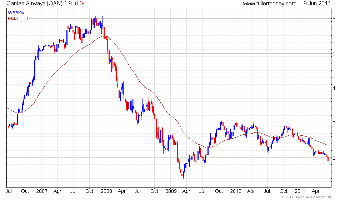Click the '2009' year label on time axis
Viewport: 350px width, 200px height.
click(171, 191)
